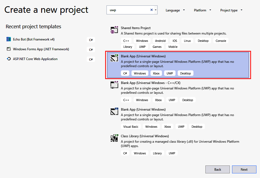The image size is (260, 178).
Task: Open the search box history dropdown arrow
Action: (156, 10)
